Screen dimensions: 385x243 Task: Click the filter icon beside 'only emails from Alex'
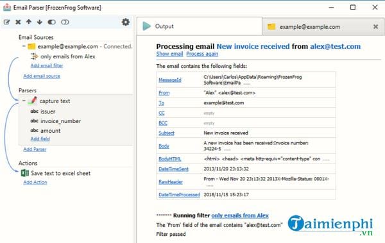[x=34, y=56]
